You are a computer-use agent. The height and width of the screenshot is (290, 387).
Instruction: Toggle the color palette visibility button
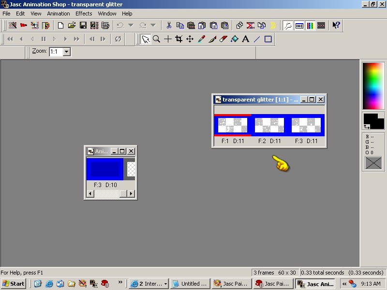310,25
